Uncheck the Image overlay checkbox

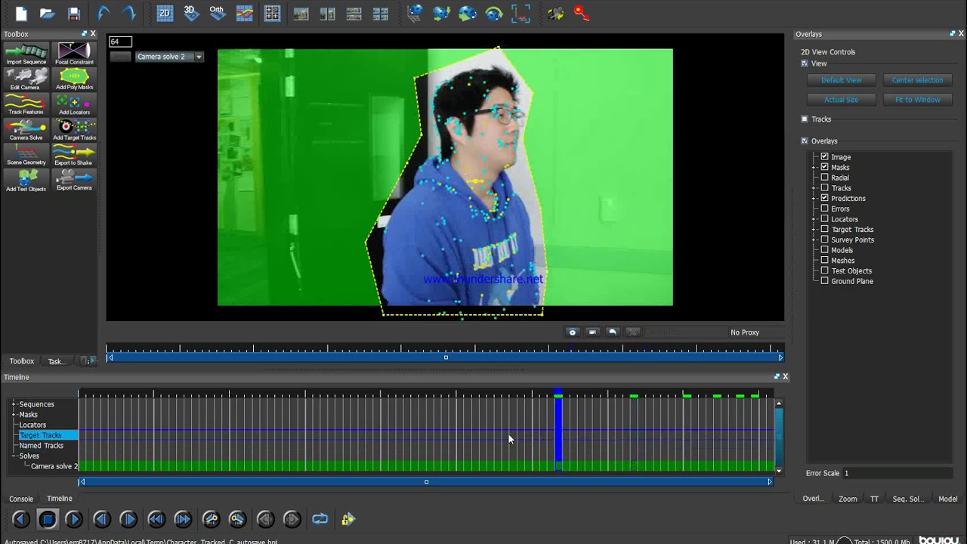click(824, 157)
